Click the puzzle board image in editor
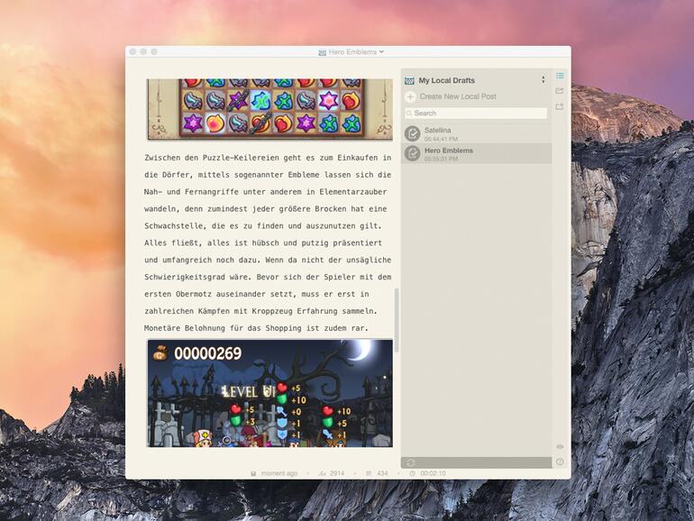 pyautogui.click(x=270, y=109)
